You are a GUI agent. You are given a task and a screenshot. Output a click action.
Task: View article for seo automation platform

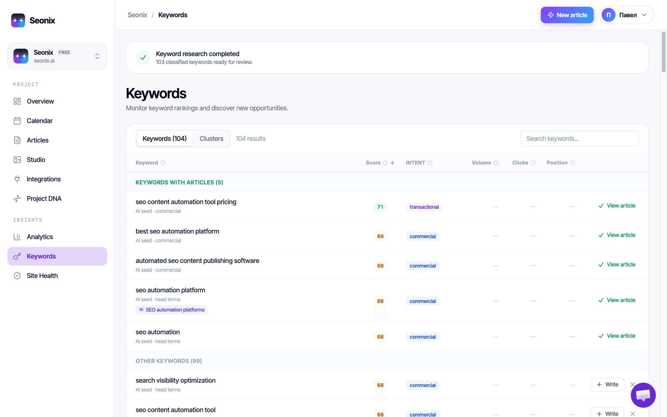point(617,300)
